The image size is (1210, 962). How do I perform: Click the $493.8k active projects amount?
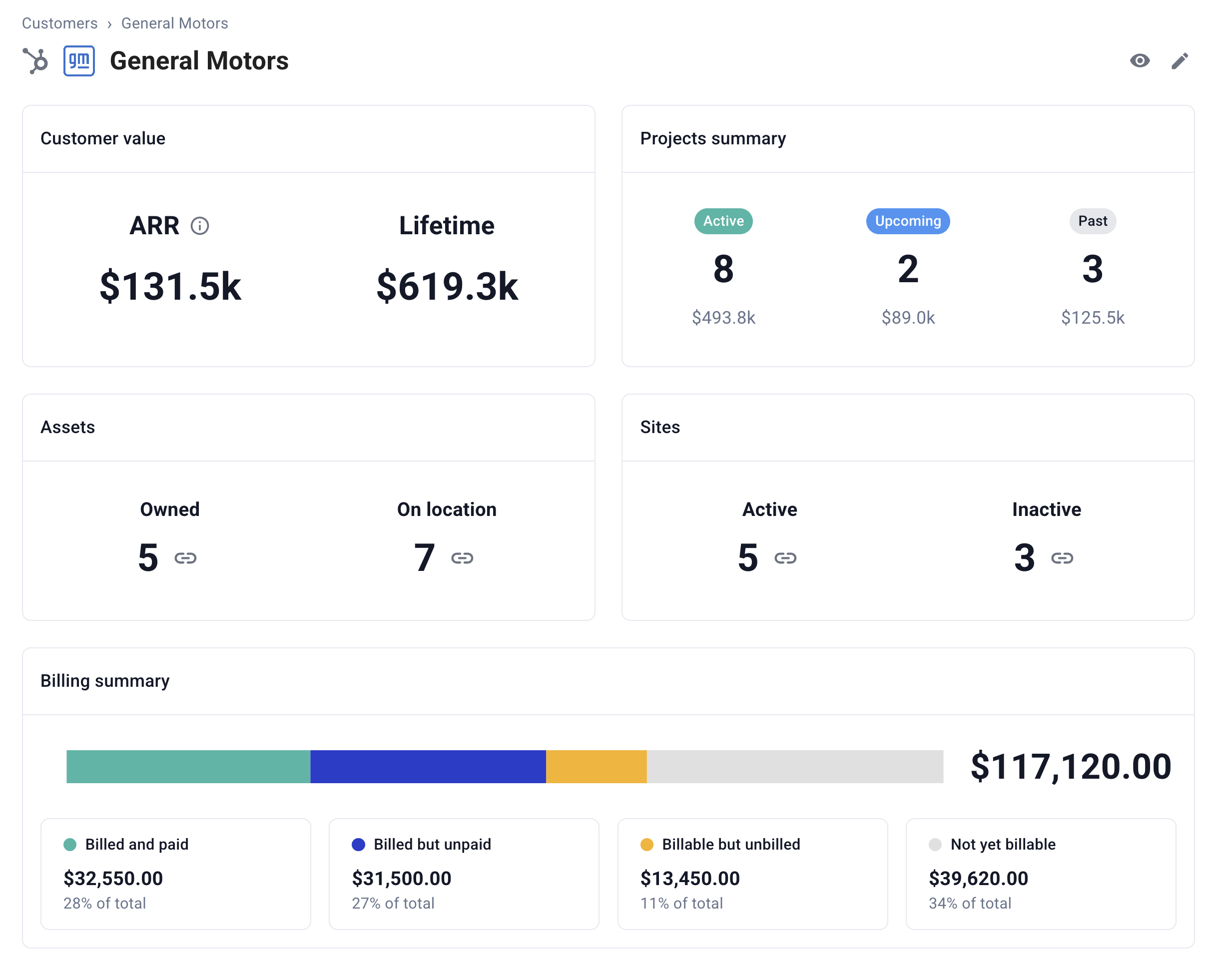(x=723, y=318)
